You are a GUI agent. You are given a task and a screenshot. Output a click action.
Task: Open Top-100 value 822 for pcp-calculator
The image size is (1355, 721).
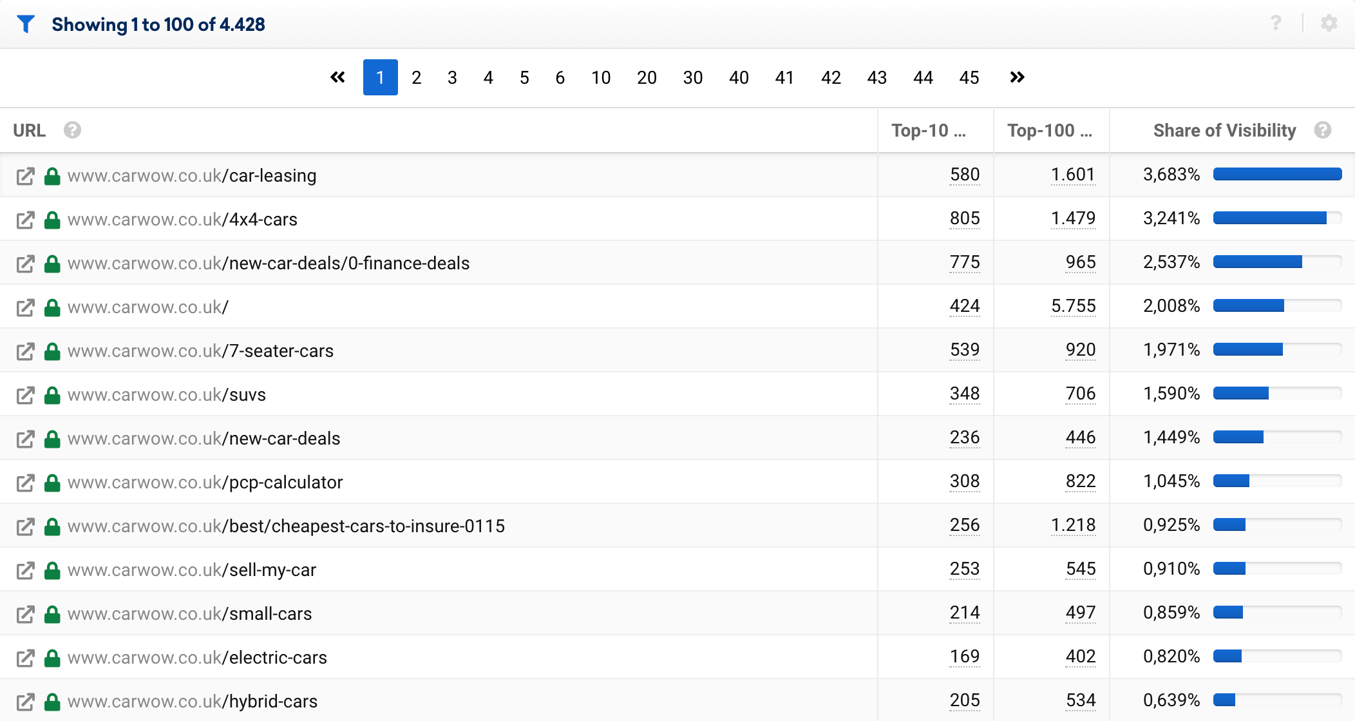pos(1081,481)
